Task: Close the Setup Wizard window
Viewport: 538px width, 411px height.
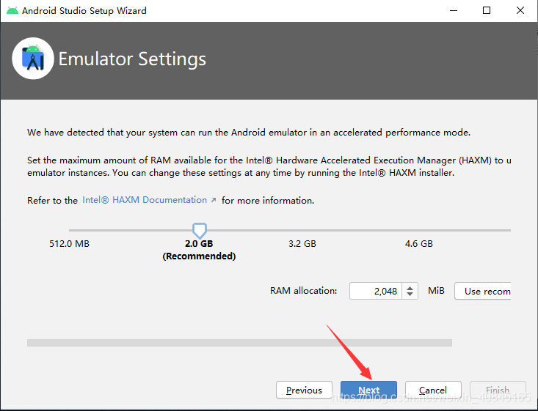Action: click(520, 10)
